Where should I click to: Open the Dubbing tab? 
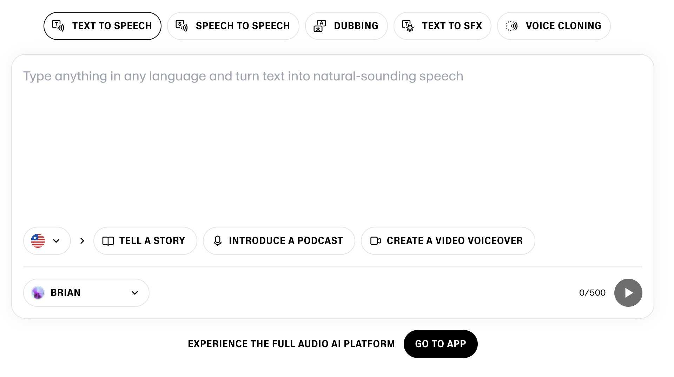(346, 26)
